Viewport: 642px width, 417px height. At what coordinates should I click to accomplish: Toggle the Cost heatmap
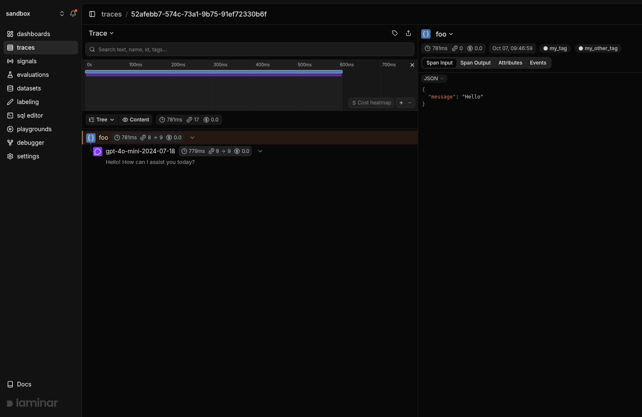point(372,103)
